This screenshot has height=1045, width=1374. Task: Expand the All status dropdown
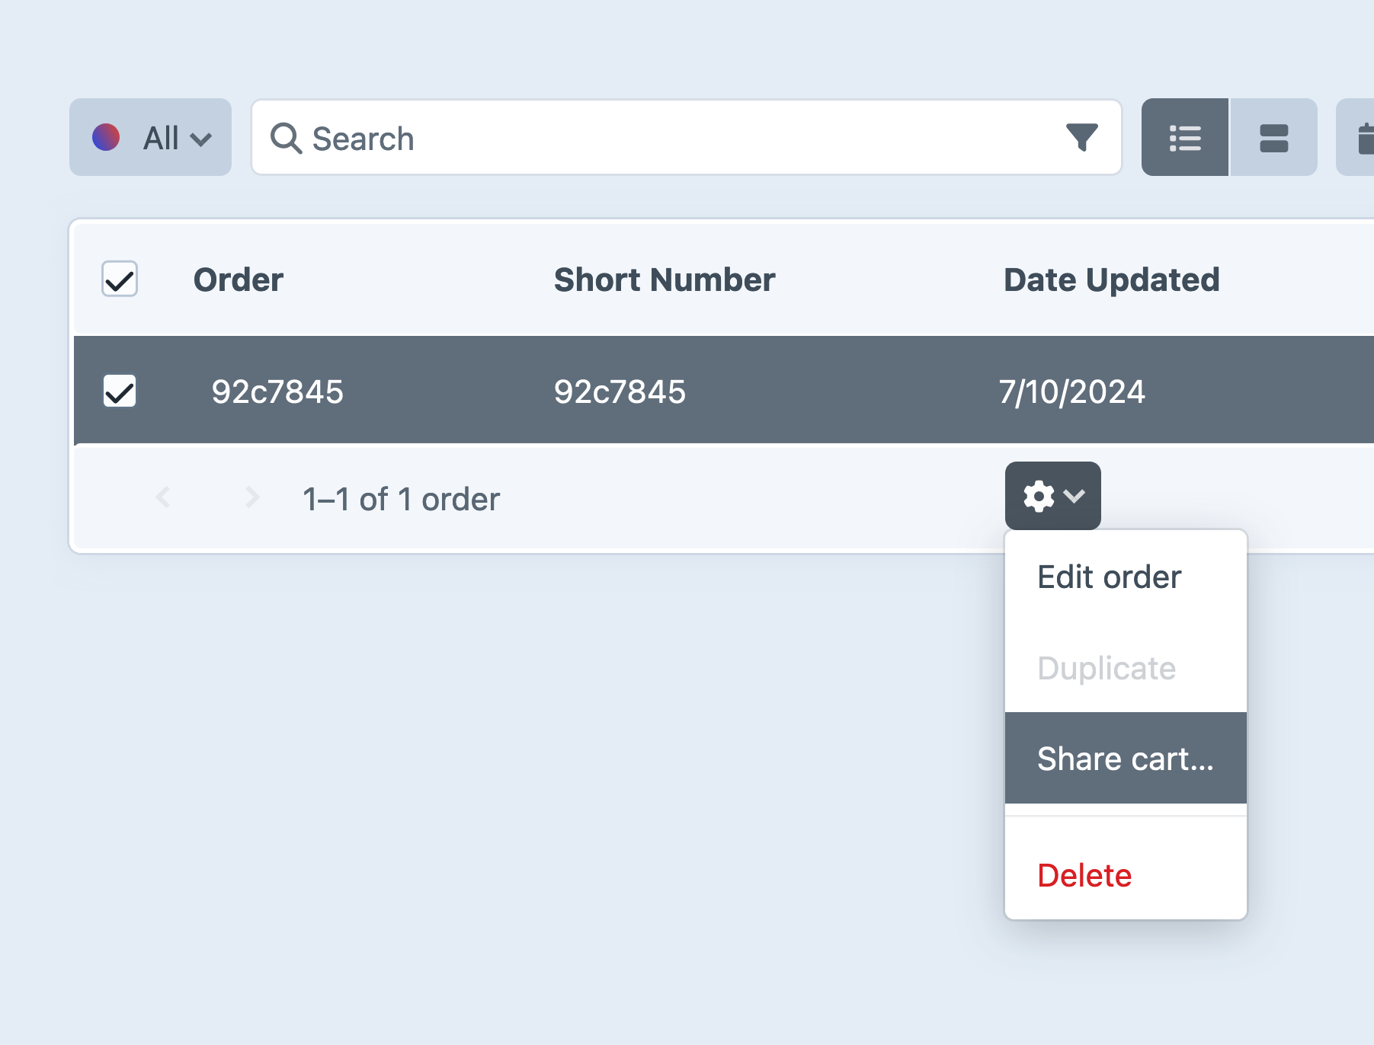click(x=162, y=137)
